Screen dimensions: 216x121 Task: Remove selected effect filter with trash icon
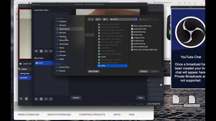[x=41, y=99]
